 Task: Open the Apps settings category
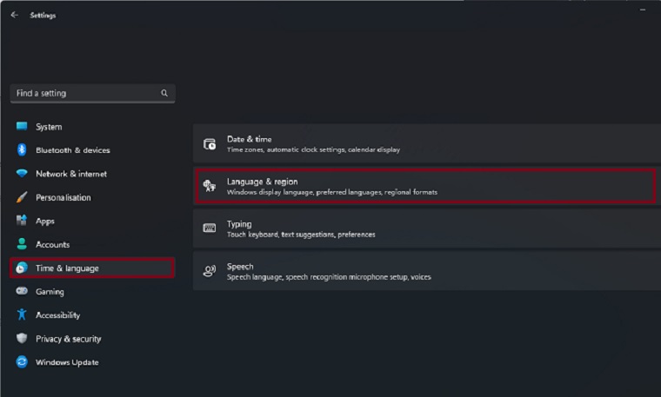click(x=45, y=221)
